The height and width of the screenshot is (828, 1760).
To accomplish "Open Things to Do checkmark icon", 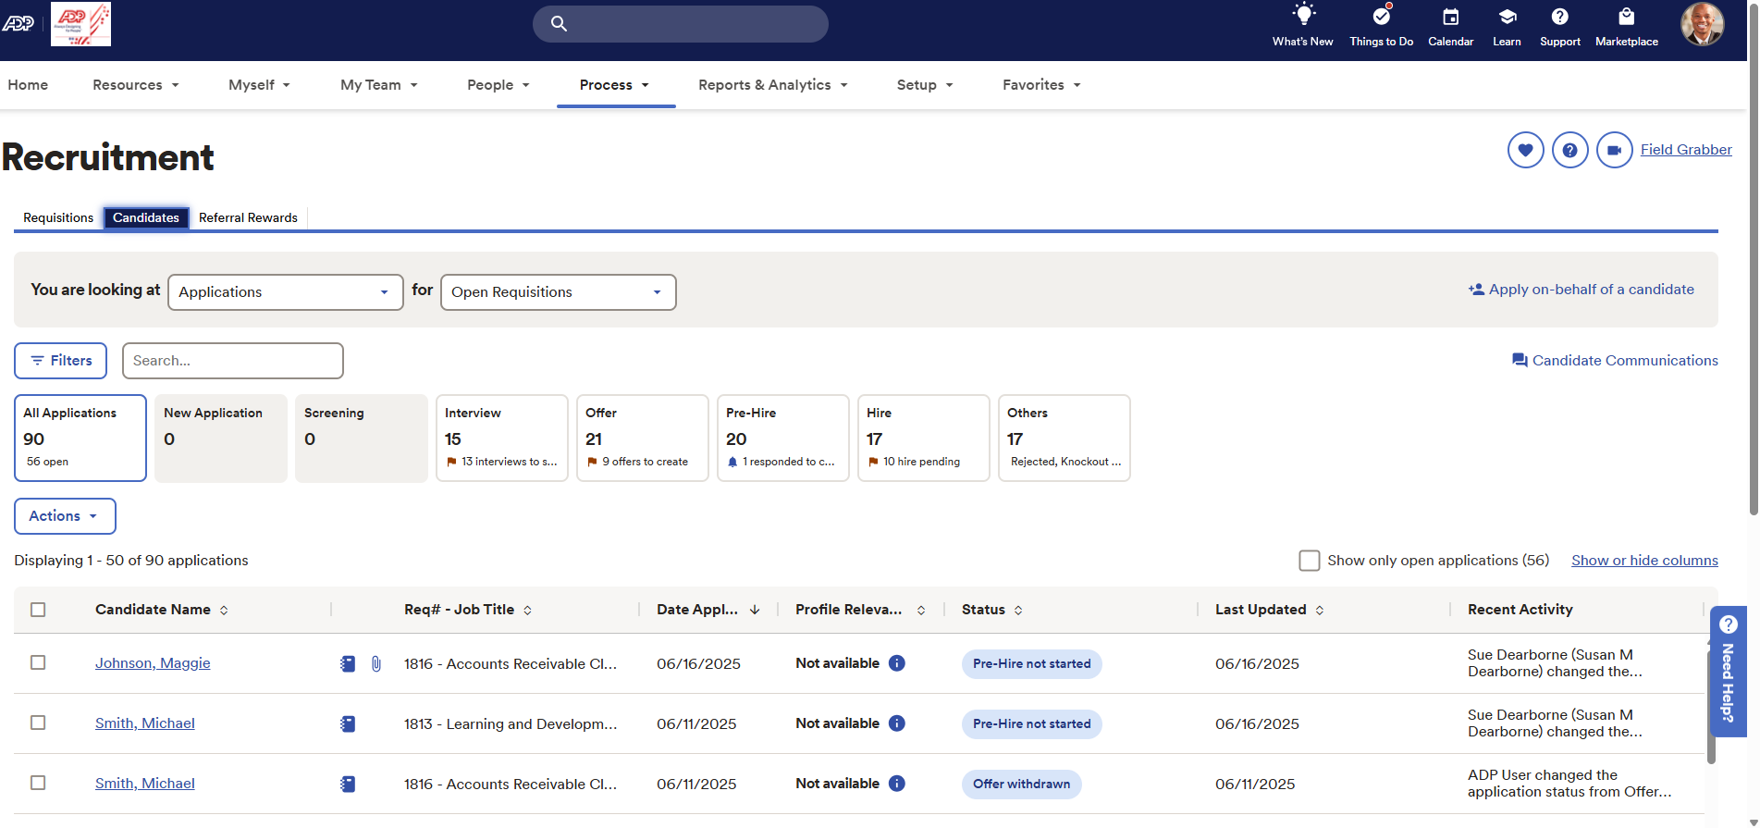I will [x=1381, y=16].
